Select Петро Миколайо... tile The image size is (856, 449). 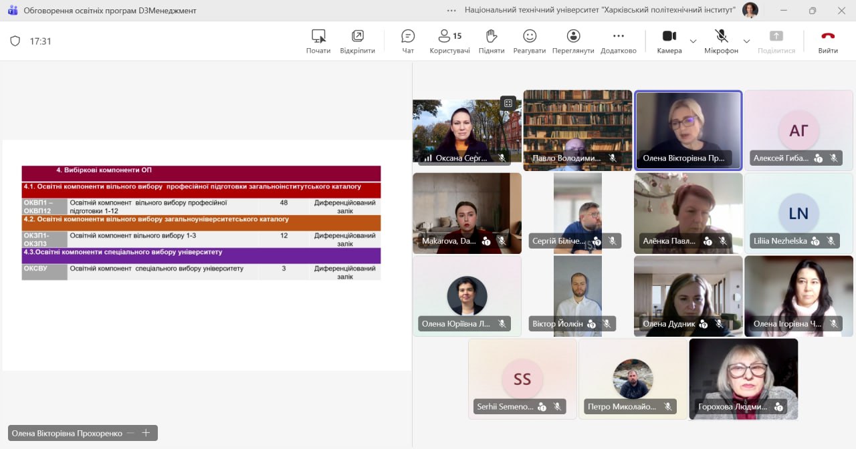click(633, 379)
